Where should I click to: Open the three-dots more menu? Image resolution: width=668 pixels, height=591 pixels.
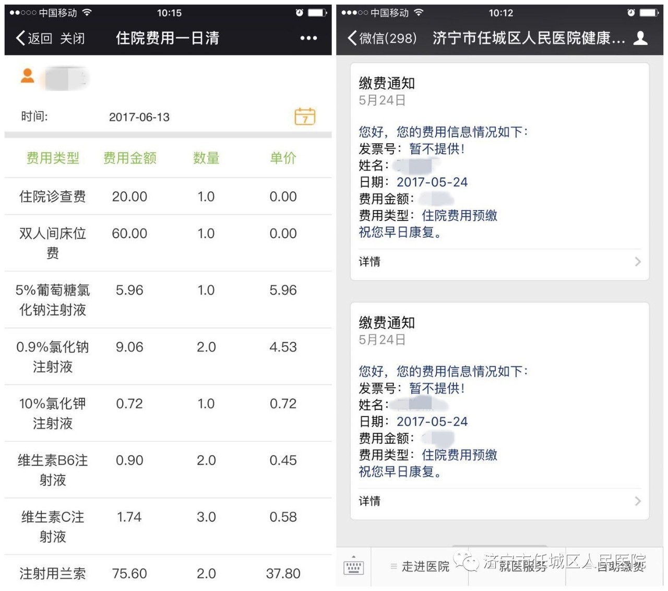coord(308,38)
